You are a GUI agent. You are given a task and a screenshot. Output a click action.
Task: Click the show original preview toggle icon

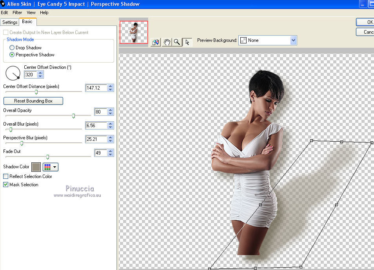[x=156, y=42]
